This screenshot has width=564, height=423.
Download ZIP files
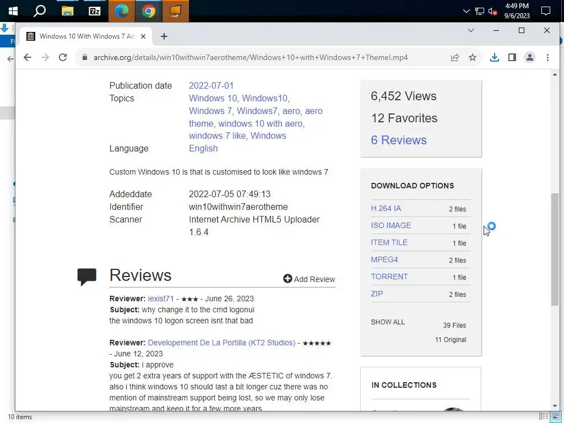[x=377, y=294]
